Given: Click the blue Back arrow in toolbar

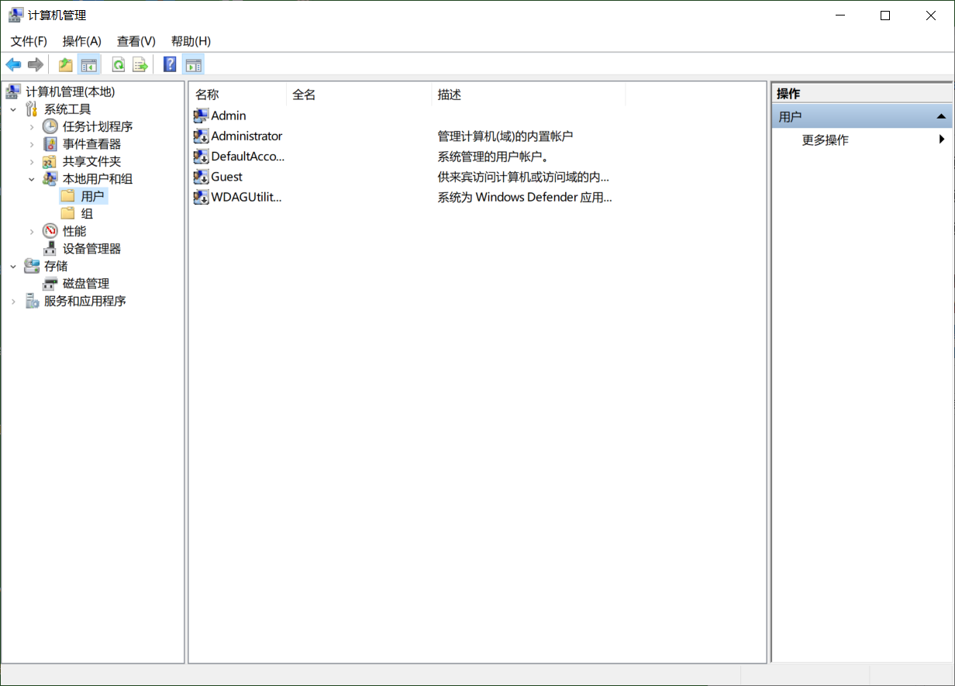Looking at the screenshot, I should click(x=13, y=65).
